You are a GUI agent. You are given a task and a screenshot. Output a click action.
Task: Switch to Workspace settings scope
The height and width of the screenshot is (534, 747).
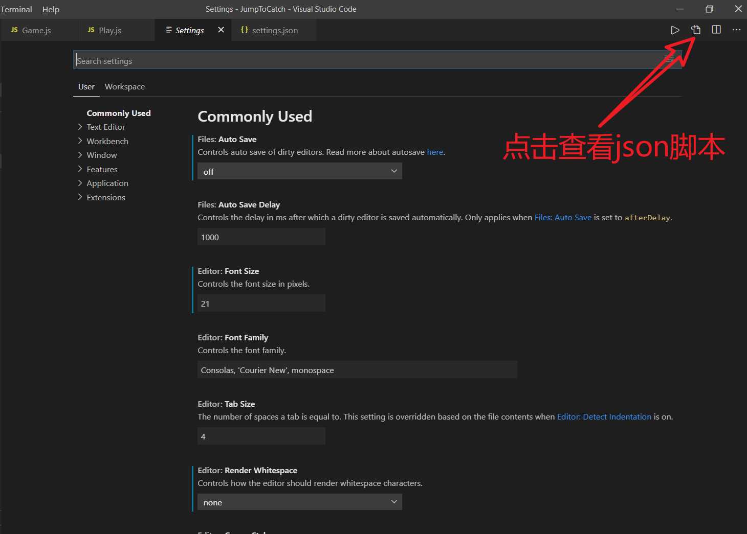point(125,87)
